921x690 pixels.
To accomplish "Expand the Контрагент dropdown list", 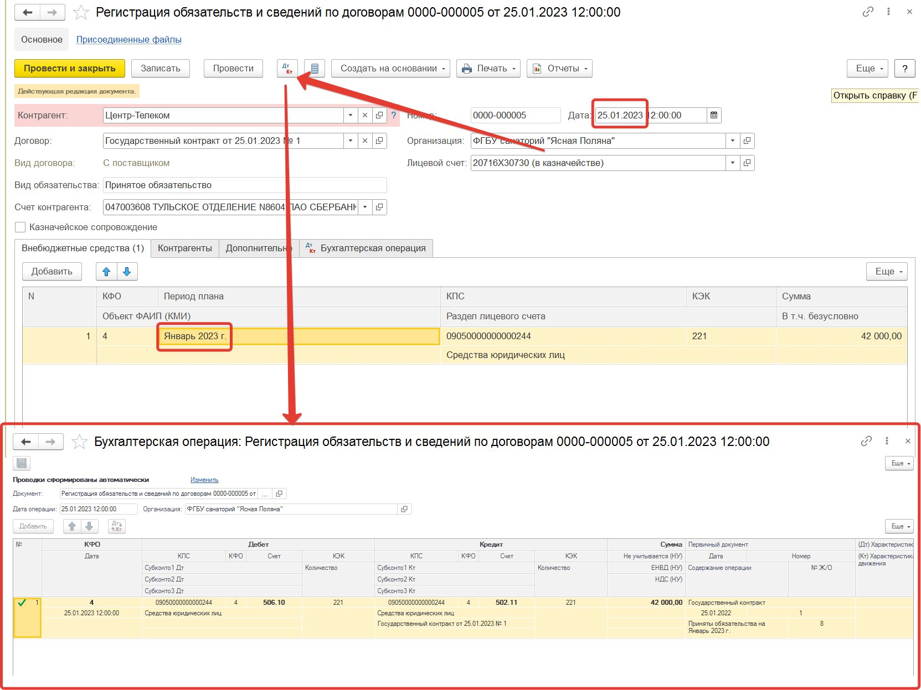I will pyautogui.click(x=350, y=115).
